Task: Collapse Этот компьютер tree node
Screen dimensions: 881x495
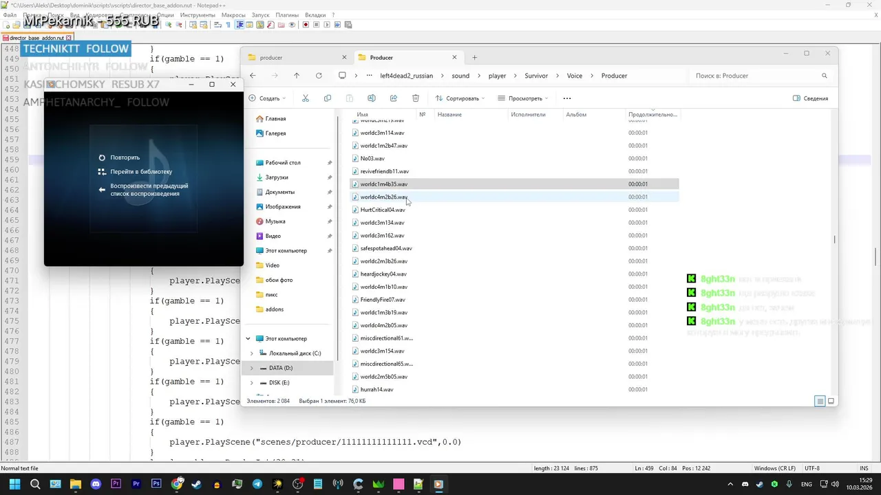Action: pyautogui.click(x=248, y=338)
